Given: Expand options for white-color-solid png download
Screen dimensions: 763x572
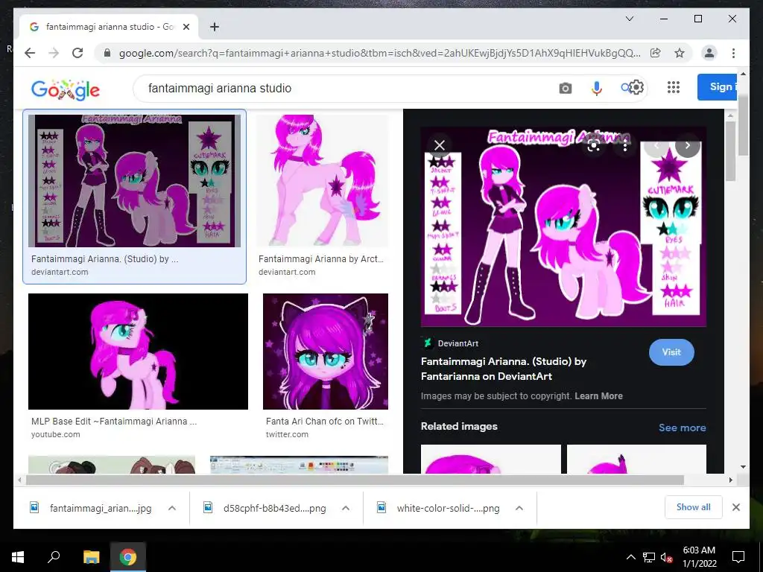Looking at the screenshot, I should (519, 508).
